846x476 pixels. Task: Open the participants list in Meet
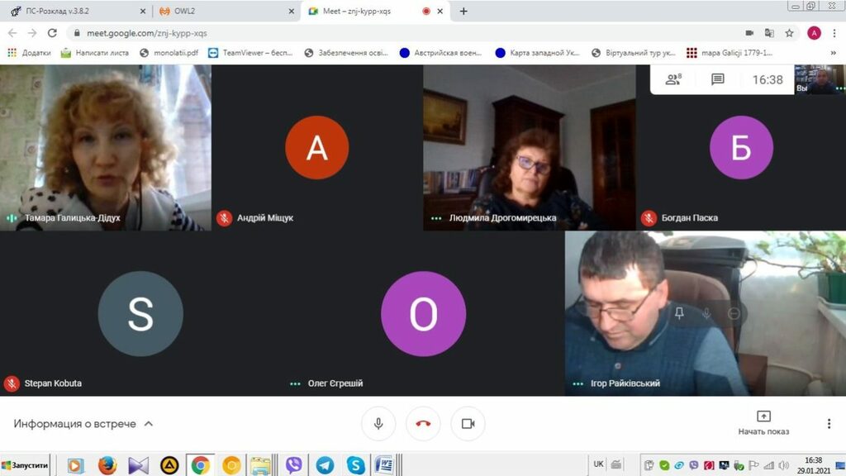click(x=673, y=79)
